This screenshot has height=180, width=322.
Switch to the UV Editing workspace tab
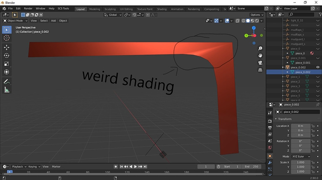tap(126, 9)
